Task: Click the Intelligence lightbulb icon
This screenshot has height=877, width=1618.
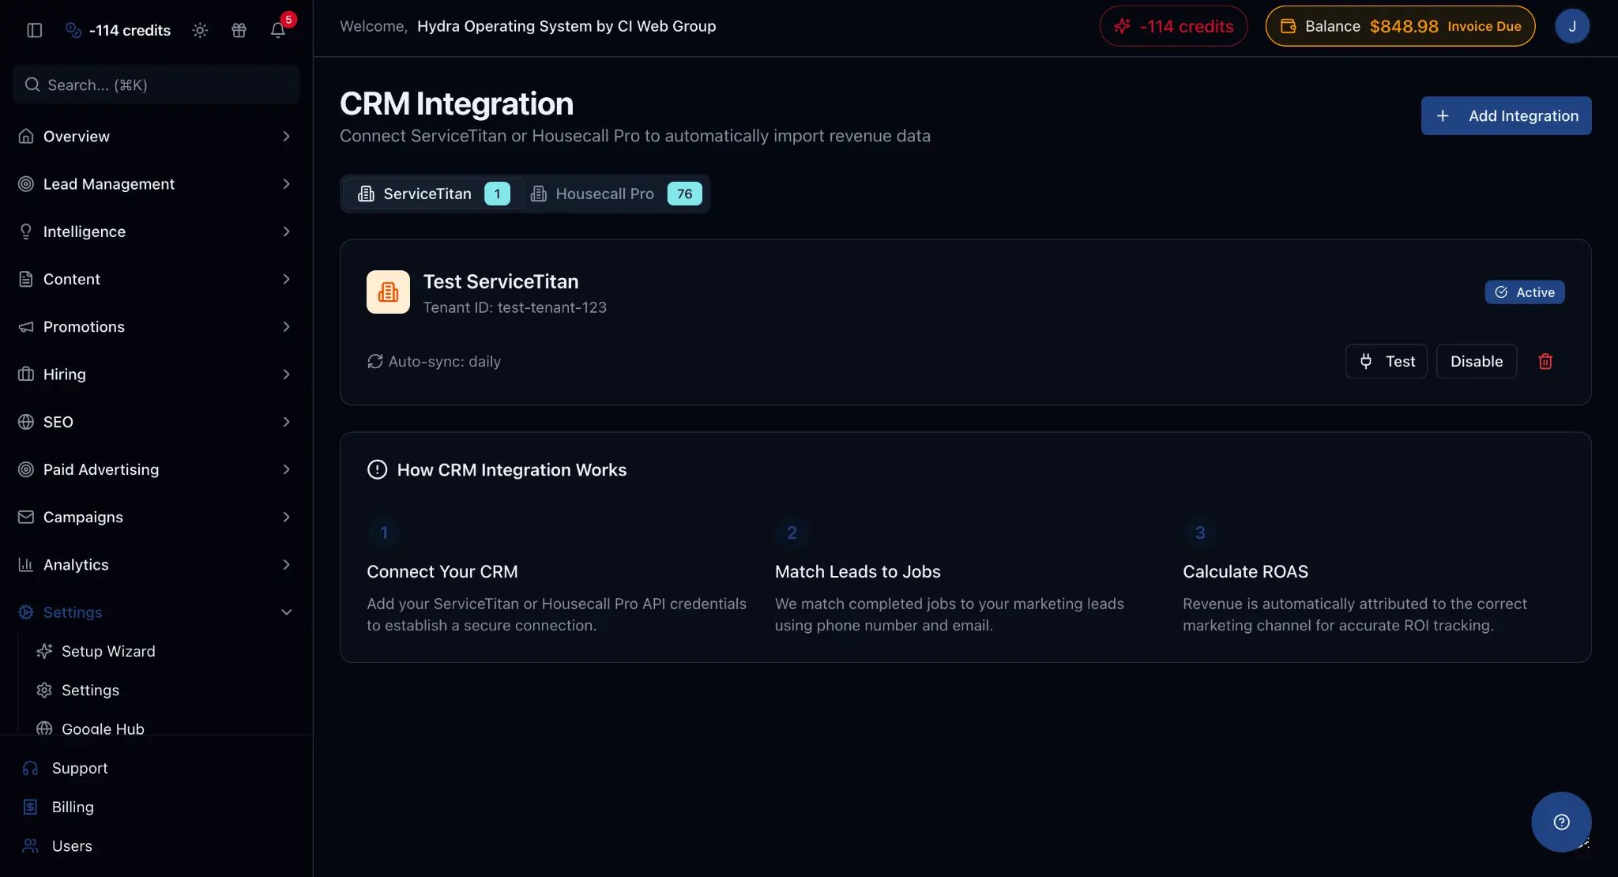Action: pos(26,231)
